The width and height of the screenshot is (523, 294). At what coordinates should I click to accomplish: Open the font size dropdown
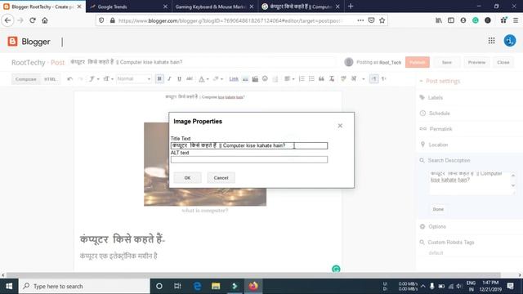108,79
